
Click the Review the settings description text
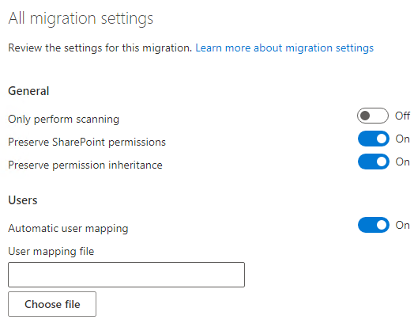(x=100, y=48)
